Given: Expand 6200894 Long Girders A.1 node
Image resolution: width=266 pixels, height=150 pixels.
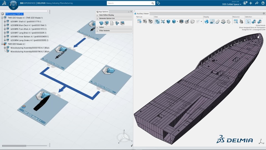Looking at the screenshot, I should point(5,40).
